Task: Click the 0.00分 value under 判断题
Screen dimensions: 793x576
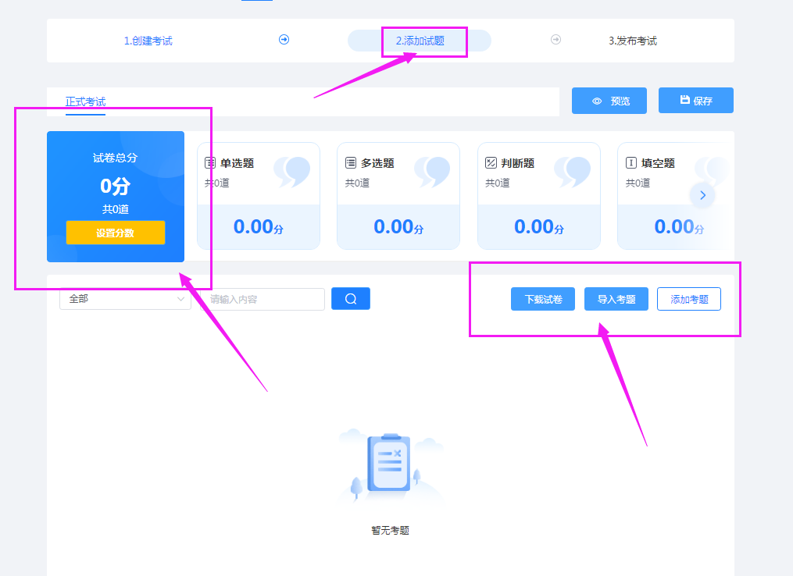Action: click(x=539, y=227)
